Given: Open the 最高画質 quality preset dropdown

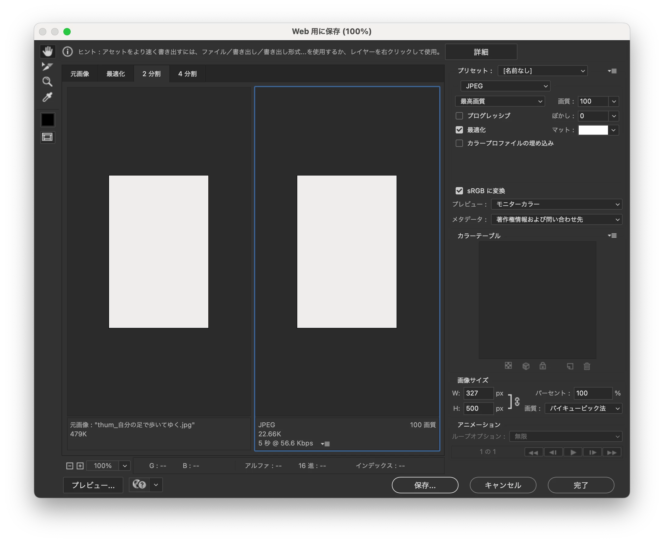Looking at the screenshot, I should tap(500, 101).
